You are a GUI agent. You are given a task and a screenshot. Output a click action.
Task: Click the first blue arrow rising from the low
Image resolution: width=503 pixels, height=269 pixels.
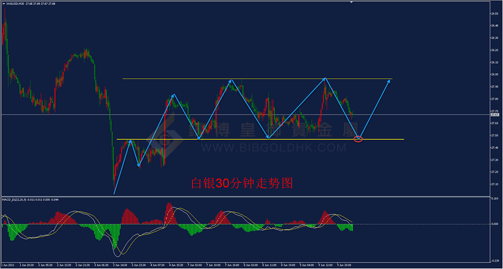[x=123, y=167]
